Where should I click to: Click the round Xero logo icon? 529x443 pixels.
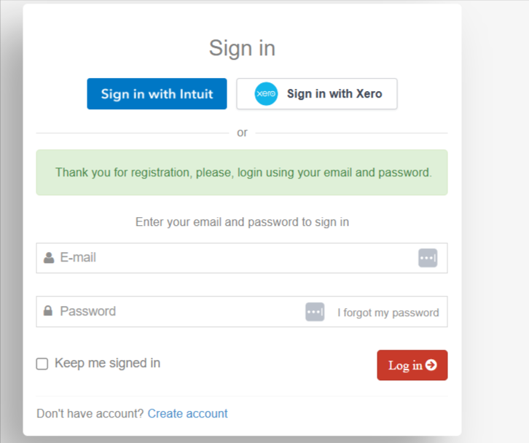(x=266, y=94)
